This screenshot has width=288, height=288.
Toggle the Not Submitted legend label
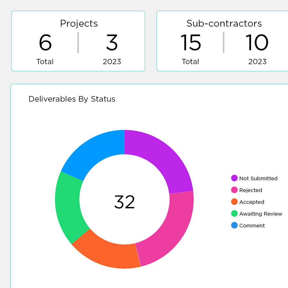[x=258, y=178]
